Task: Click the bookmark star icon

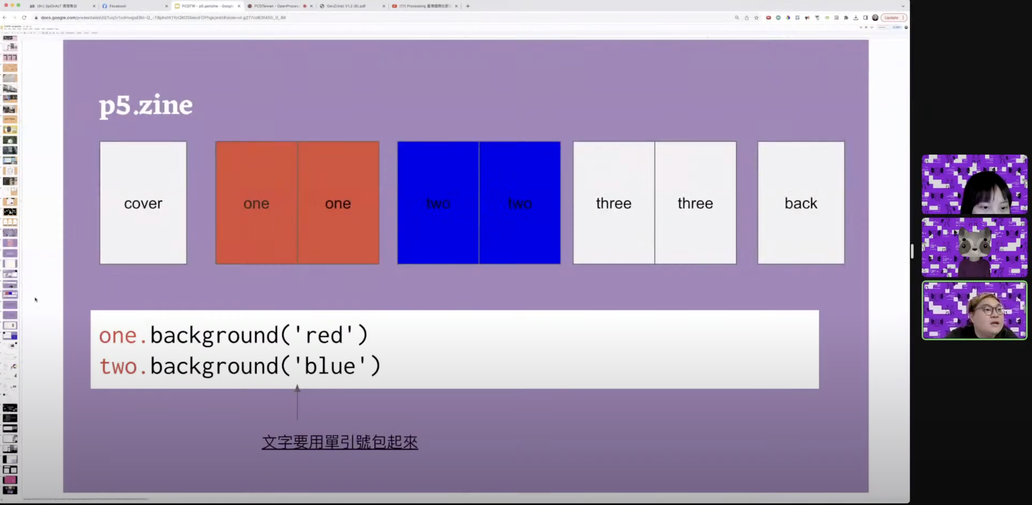Action: (x=756, y=18)
